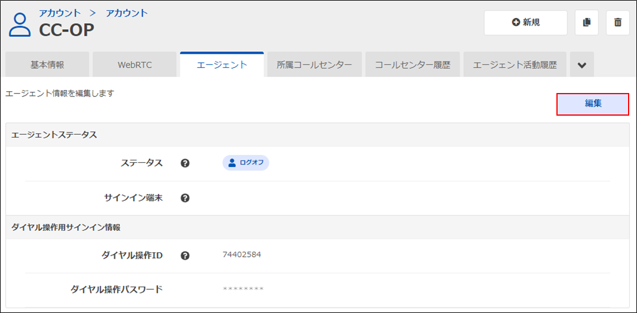Click the user account avatar icon
The height and width of the screenshot is (313, 637).
click(20, 24)
